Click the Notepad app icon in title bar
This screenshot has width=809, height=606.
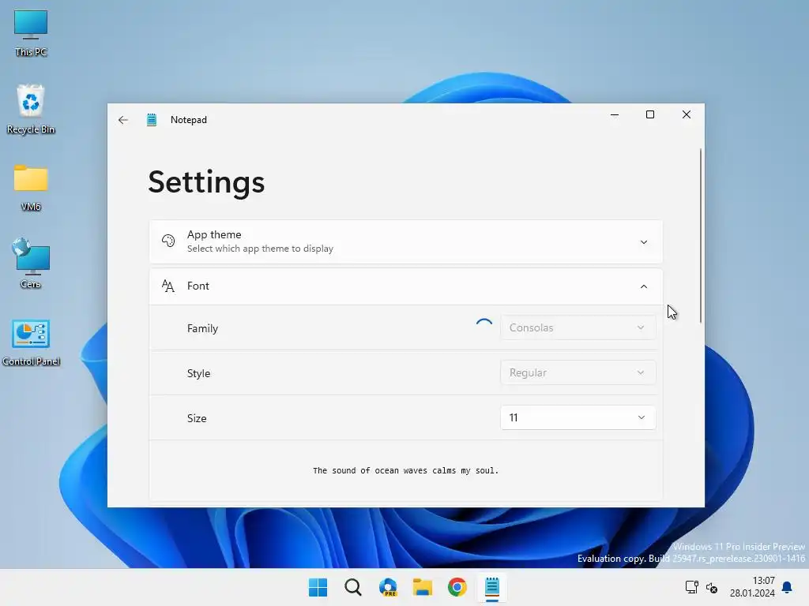click(x=152, y=120)
